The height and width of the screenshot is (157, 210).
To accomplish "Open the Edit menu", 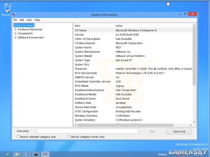I will point(22,20).
